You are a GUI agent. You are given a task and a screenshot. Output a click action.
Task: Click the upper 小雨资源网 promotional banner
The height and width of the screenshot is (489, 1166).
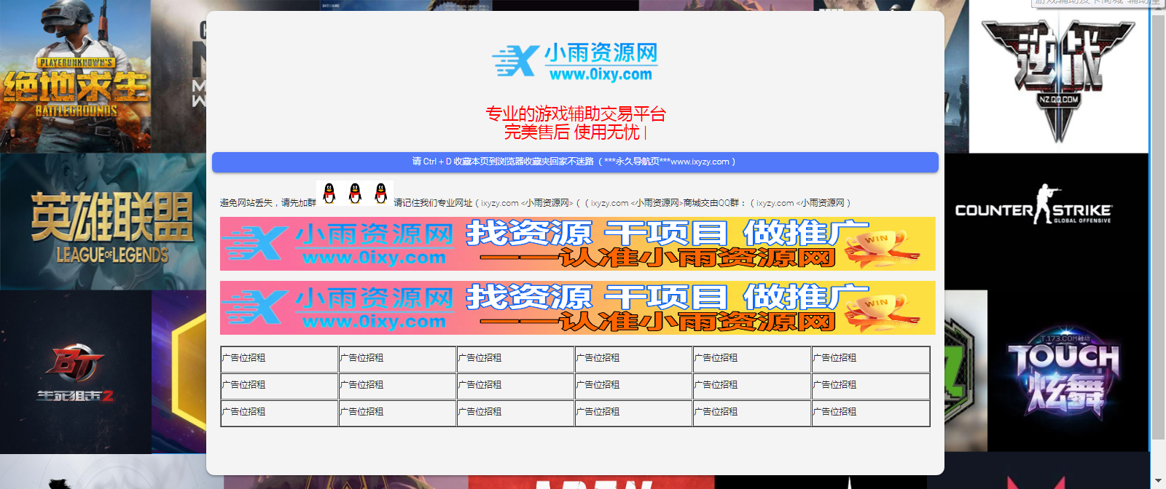tap(577, 244)
